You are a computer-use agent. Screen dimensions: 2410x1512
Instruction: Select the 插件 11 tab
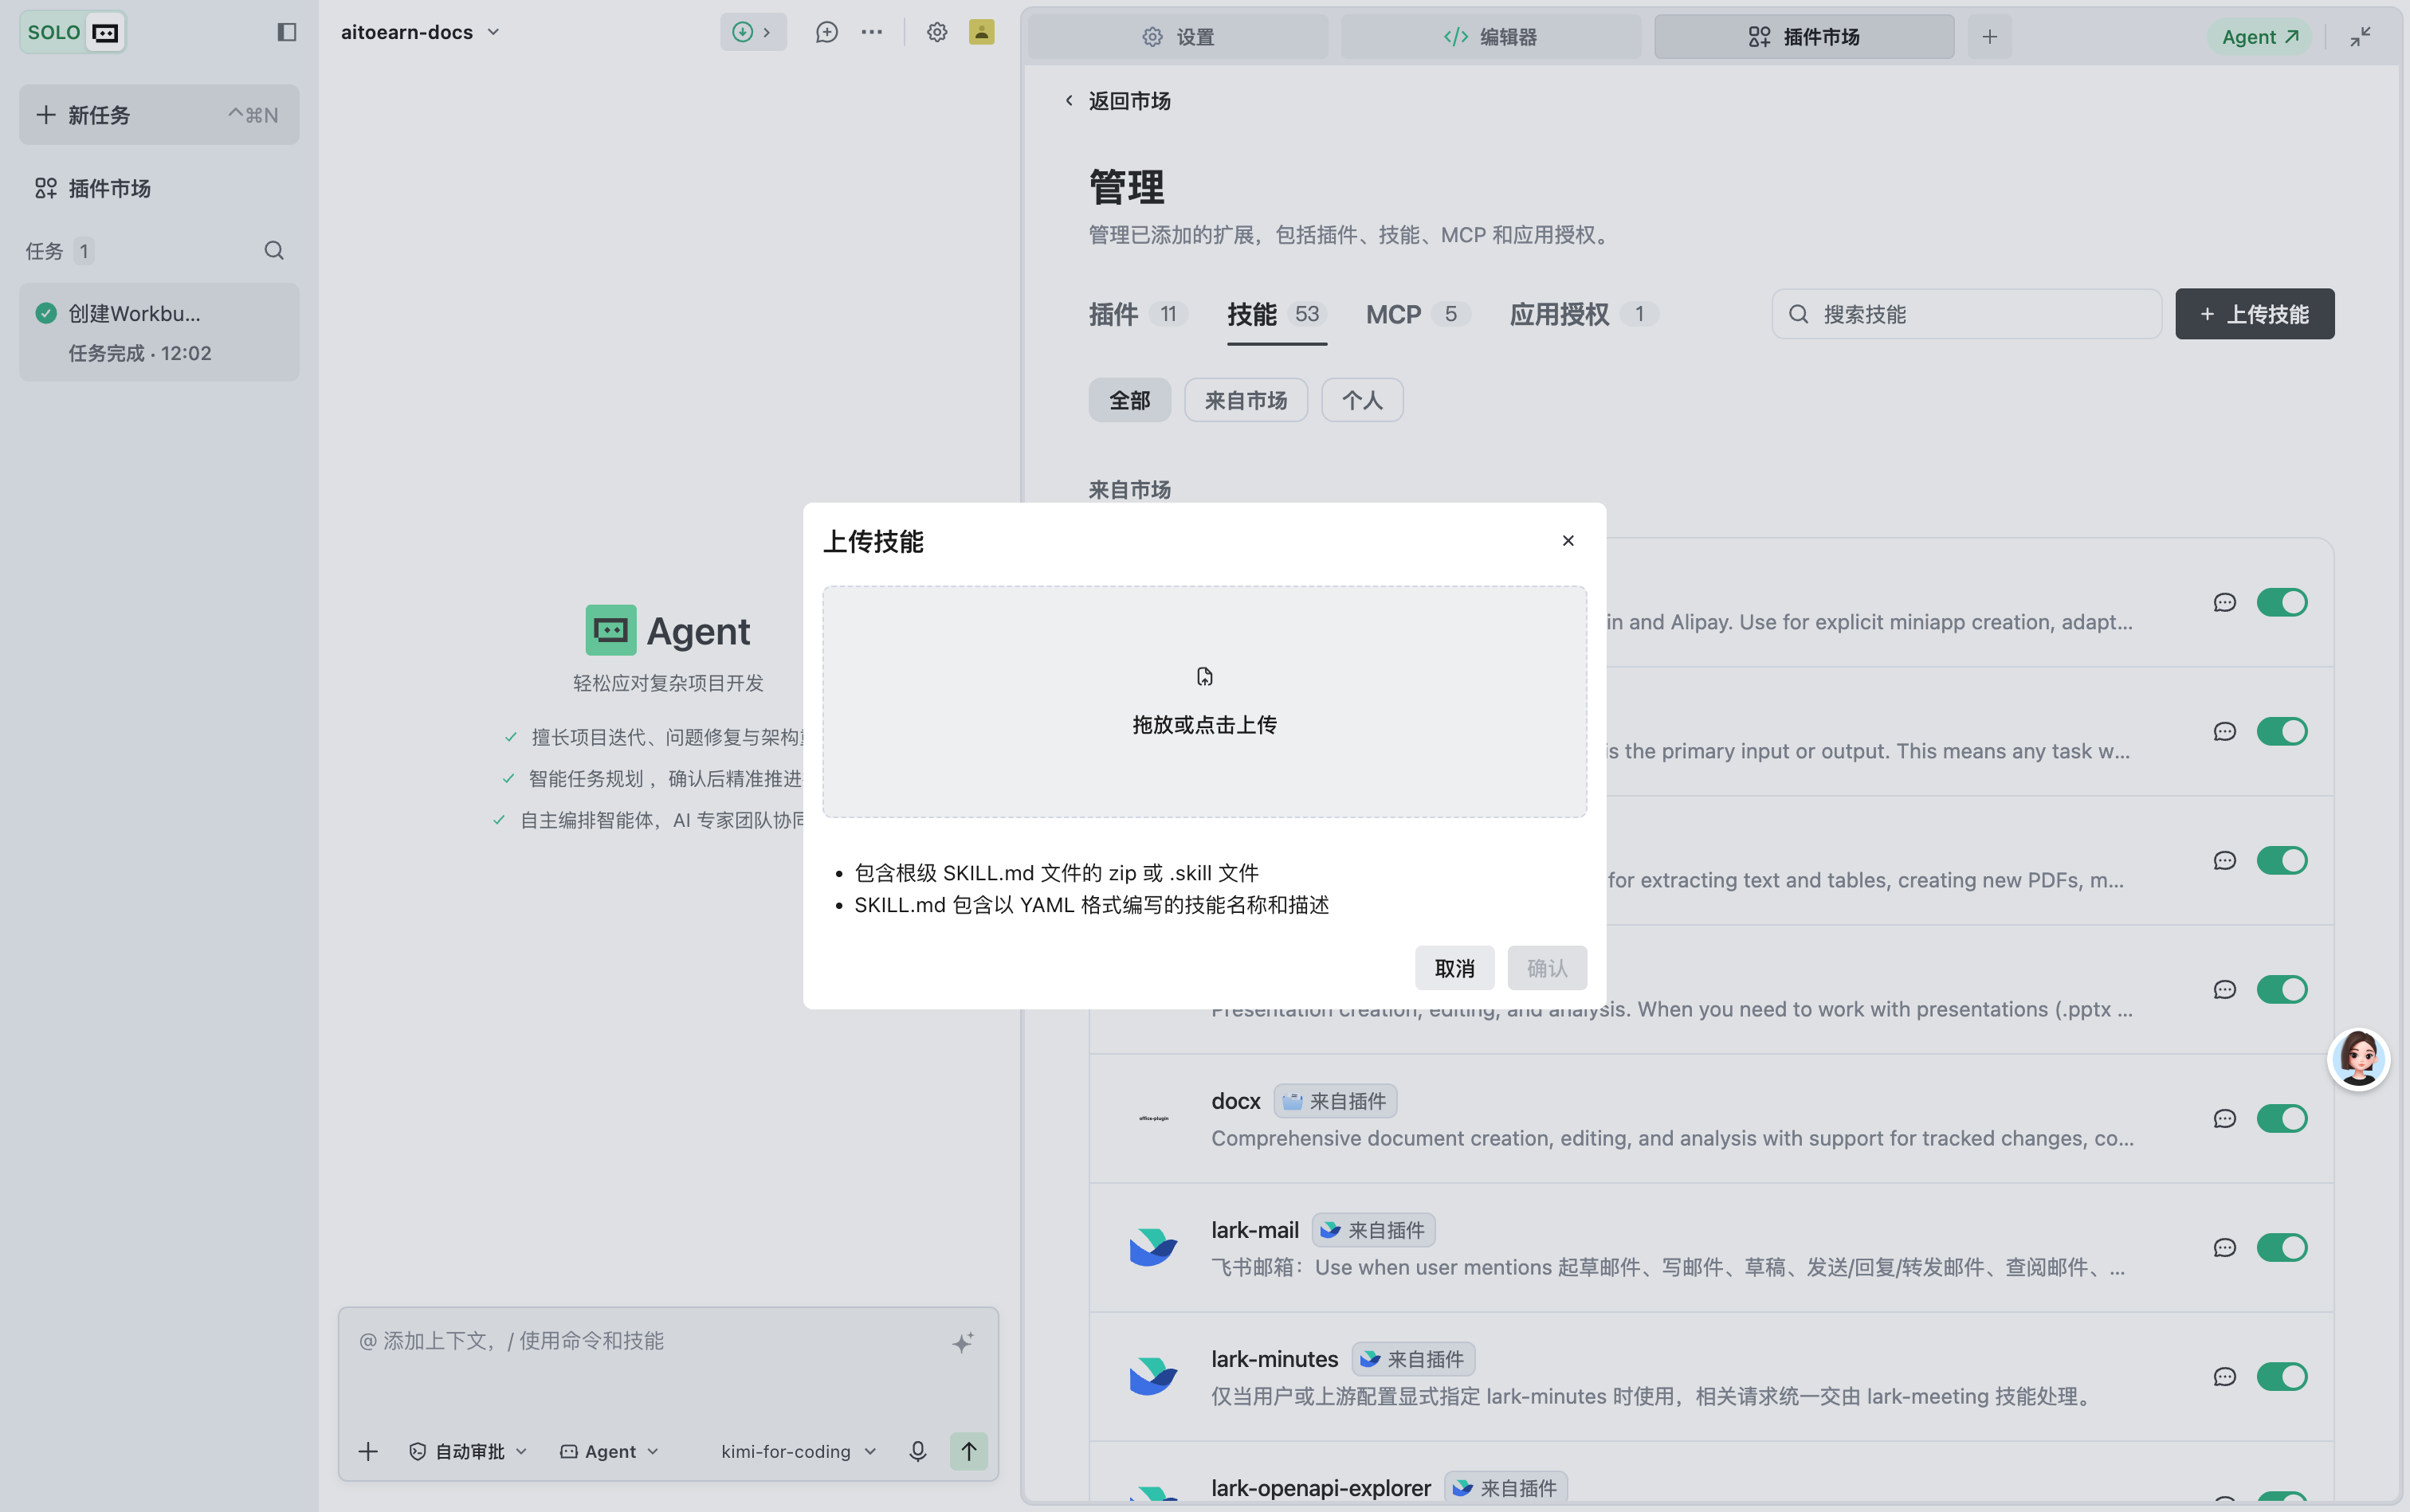pyautogui.click(x=1137, y=314)
